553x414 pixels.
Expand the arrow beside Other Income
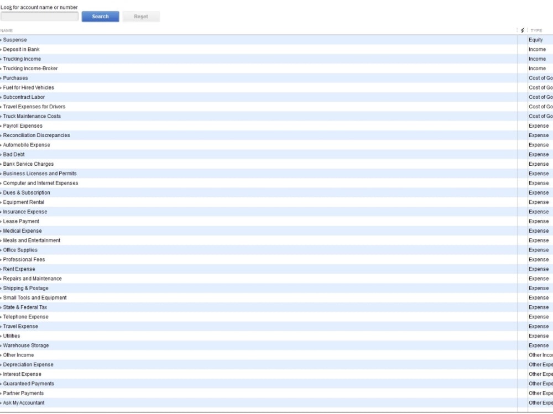(x=1, y=355)
